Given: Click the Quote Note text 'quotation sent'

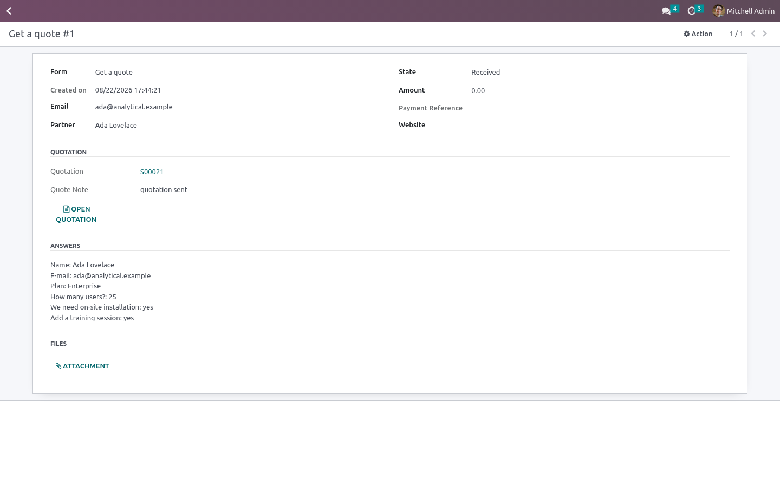Looking at the screenshot, I should click(x=164, y=190).
